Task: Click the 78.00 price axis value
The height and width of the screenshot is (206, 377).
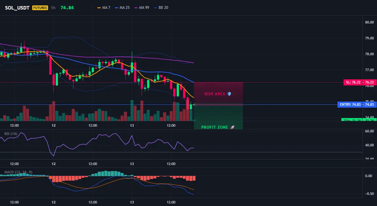Action: [369, 54]
